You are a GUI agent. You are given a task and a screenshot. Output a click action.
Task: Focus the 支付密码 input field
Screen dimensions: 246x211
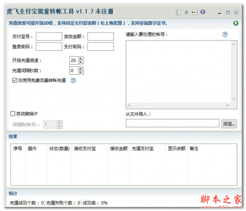(101, 46)
